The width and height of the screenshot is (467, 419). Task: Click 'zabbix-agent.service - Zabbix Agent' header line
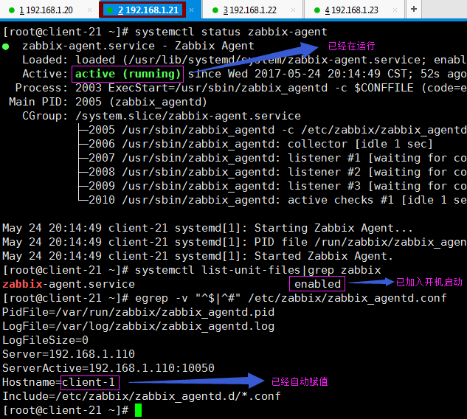(x=138, y=46)
